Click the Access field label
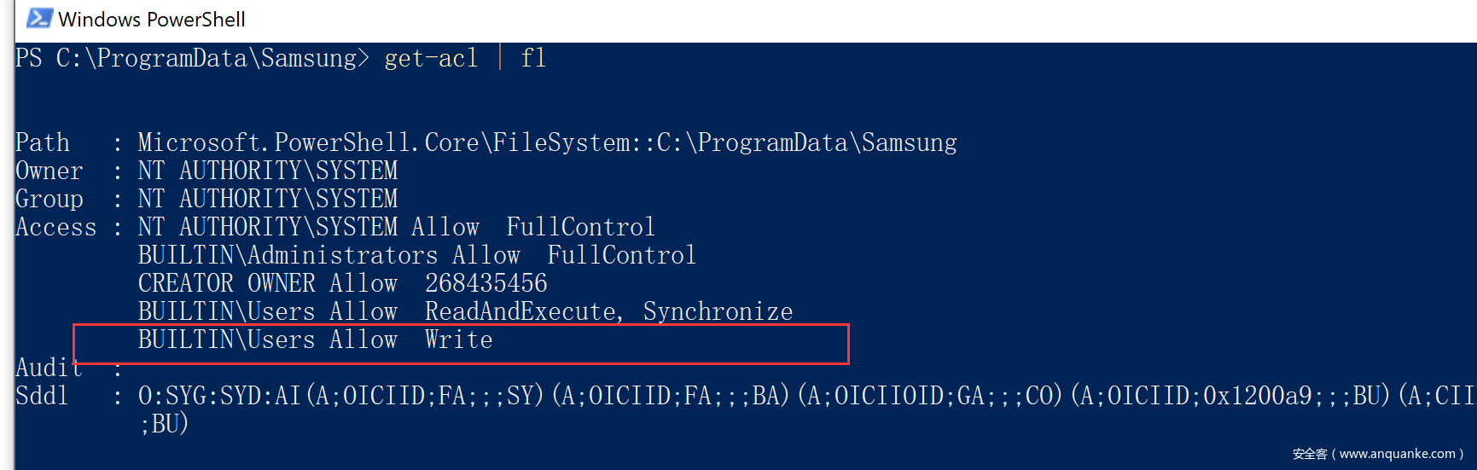The image size is (1477, 470). (56, 227)
